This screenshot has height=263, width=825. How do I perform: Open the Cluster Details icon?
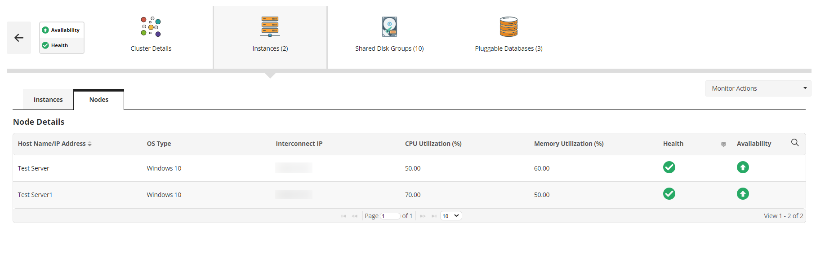pyautogui.click(x=151, y=27)
